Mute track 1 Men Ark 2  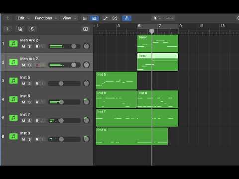(x=23, y=46)
